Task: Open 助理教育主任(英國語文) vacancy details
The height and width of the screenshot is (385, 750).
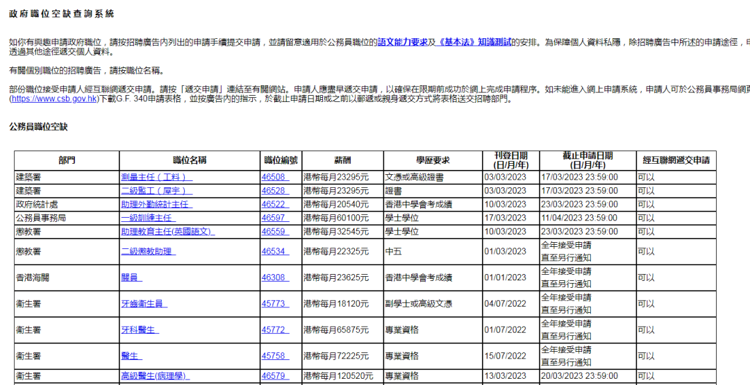Action: (167, 231)
